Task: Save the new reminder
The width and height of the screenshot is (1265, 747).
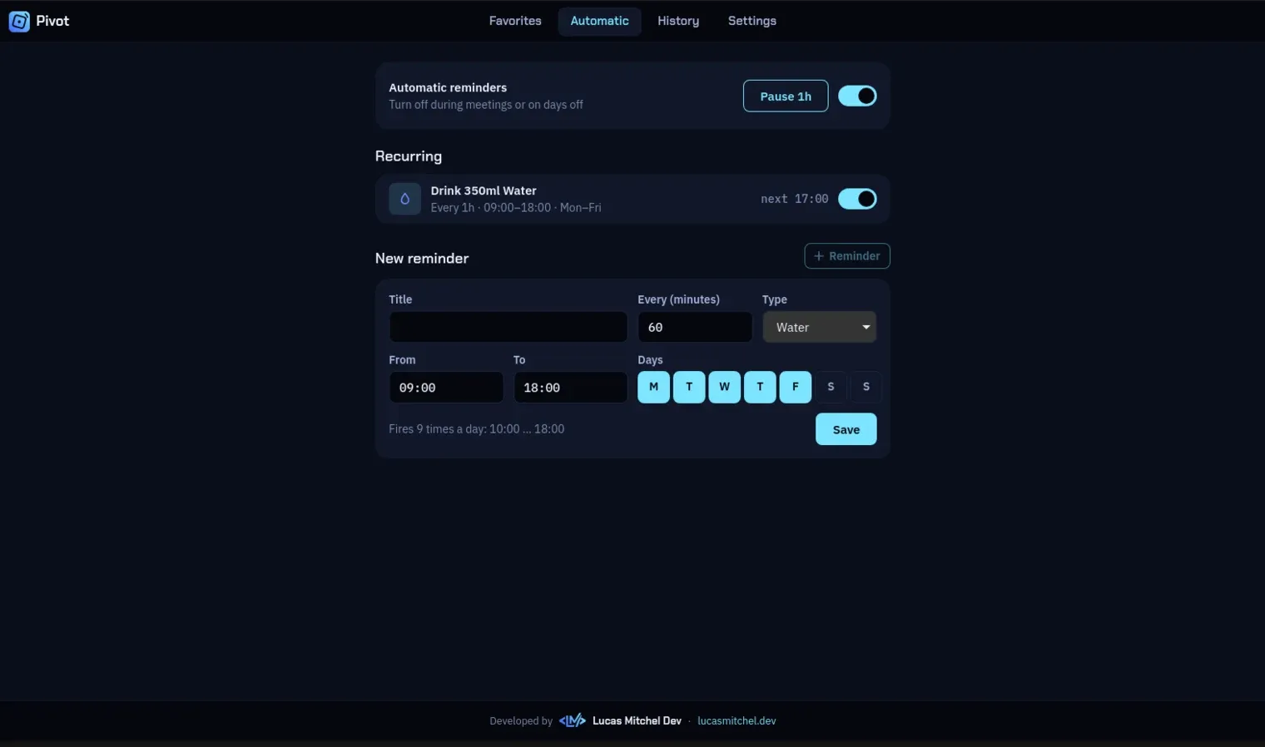Action: (846, 429)
